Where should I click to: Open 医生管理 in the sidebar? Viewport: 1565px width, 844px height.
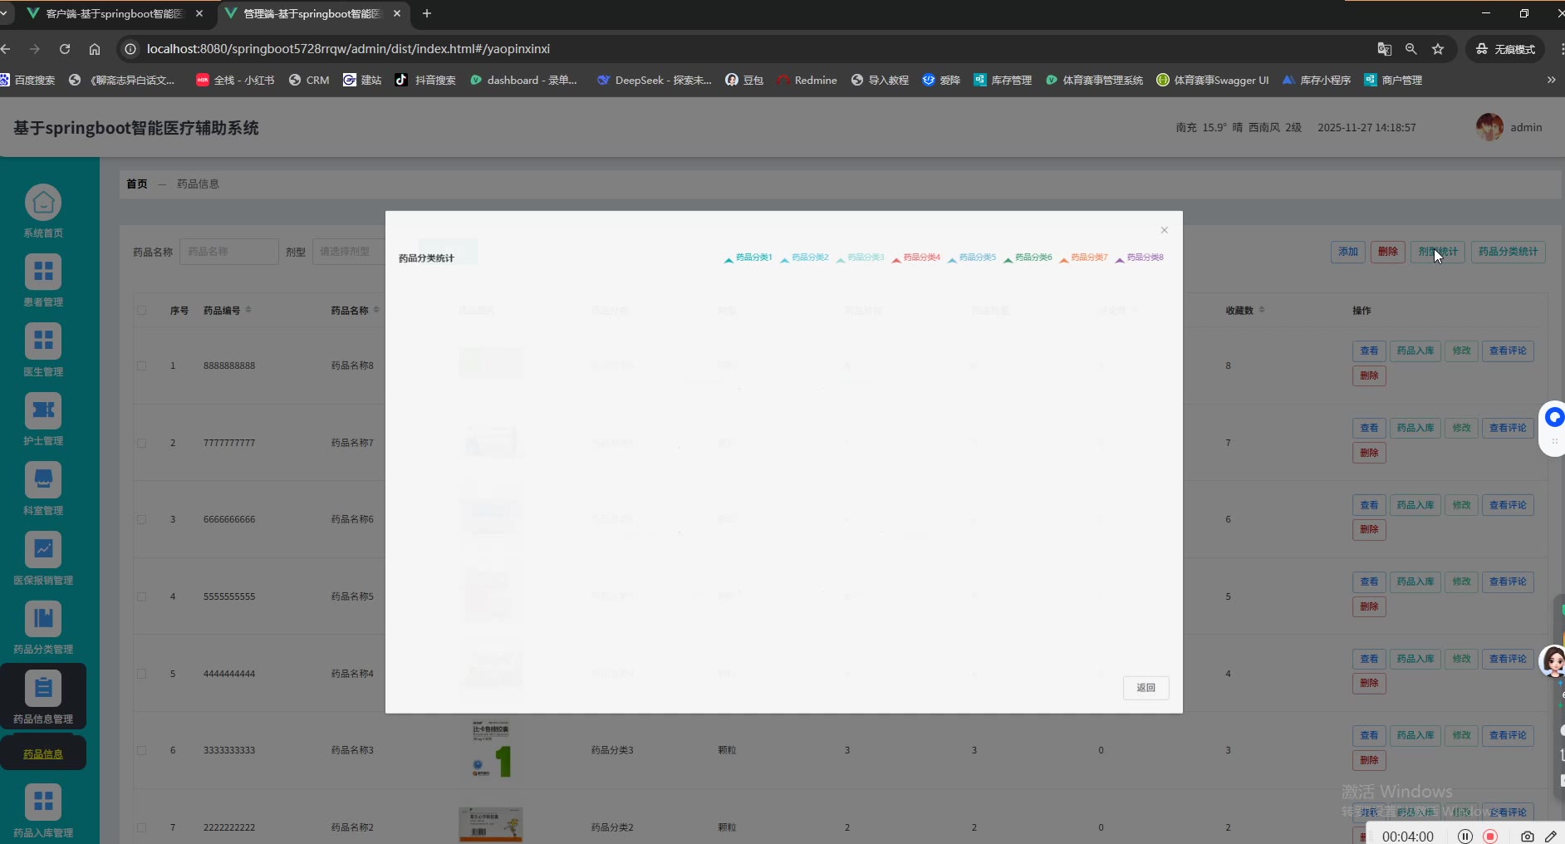point(43,341)
